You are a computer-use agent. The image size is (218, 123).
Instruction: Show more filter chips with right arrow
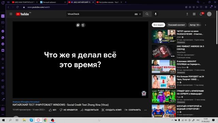click(205, 25)
